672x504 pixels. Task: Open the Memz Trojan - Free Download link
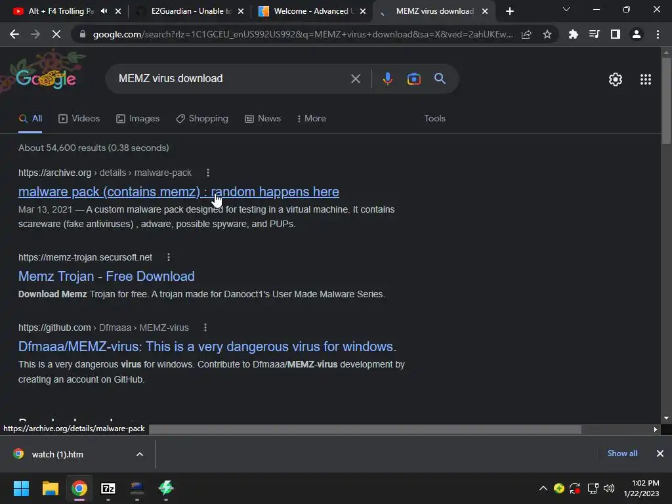[x=106, y=276]
